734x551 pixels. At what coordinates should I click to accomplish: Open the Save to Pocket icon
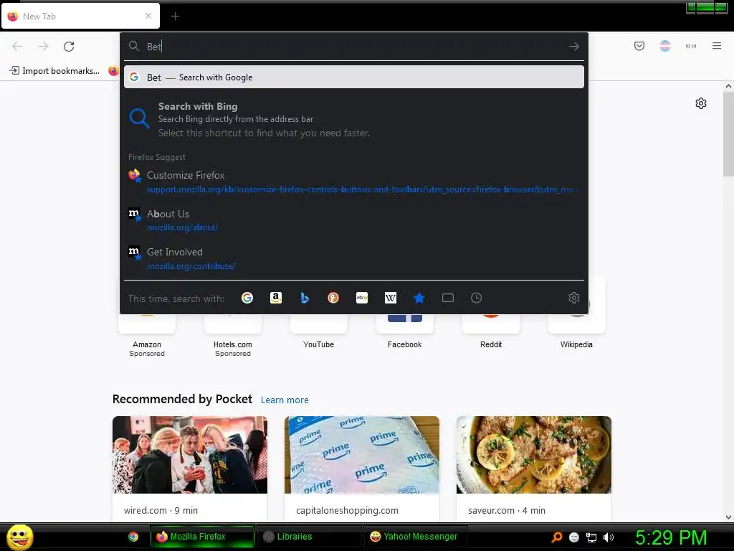(x=639, y=46)
